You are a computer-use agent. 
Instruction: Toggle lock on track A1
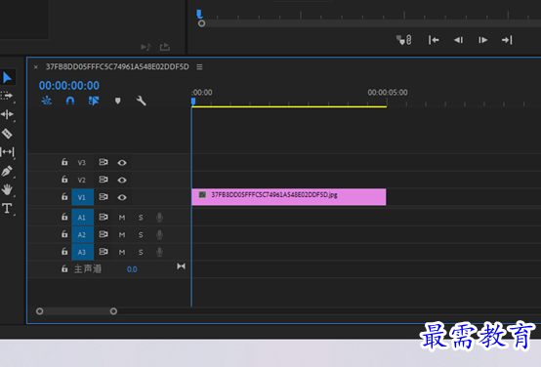point(64,217)
